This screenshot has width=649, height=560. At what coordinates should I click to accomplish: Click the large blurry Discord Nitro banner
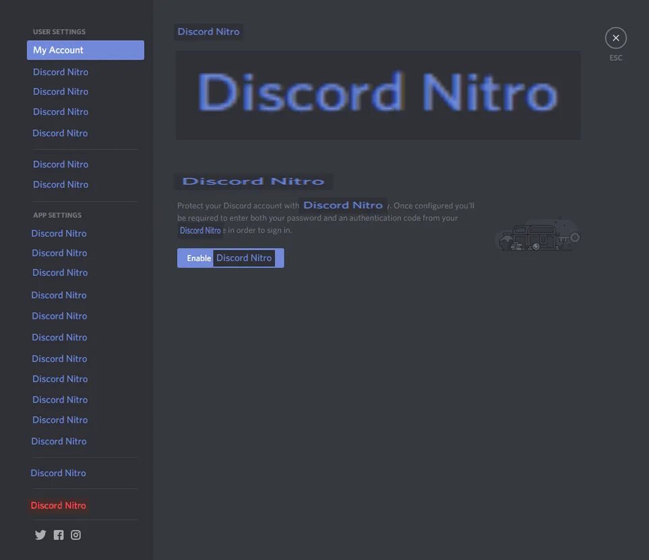[x=378, y=95]
